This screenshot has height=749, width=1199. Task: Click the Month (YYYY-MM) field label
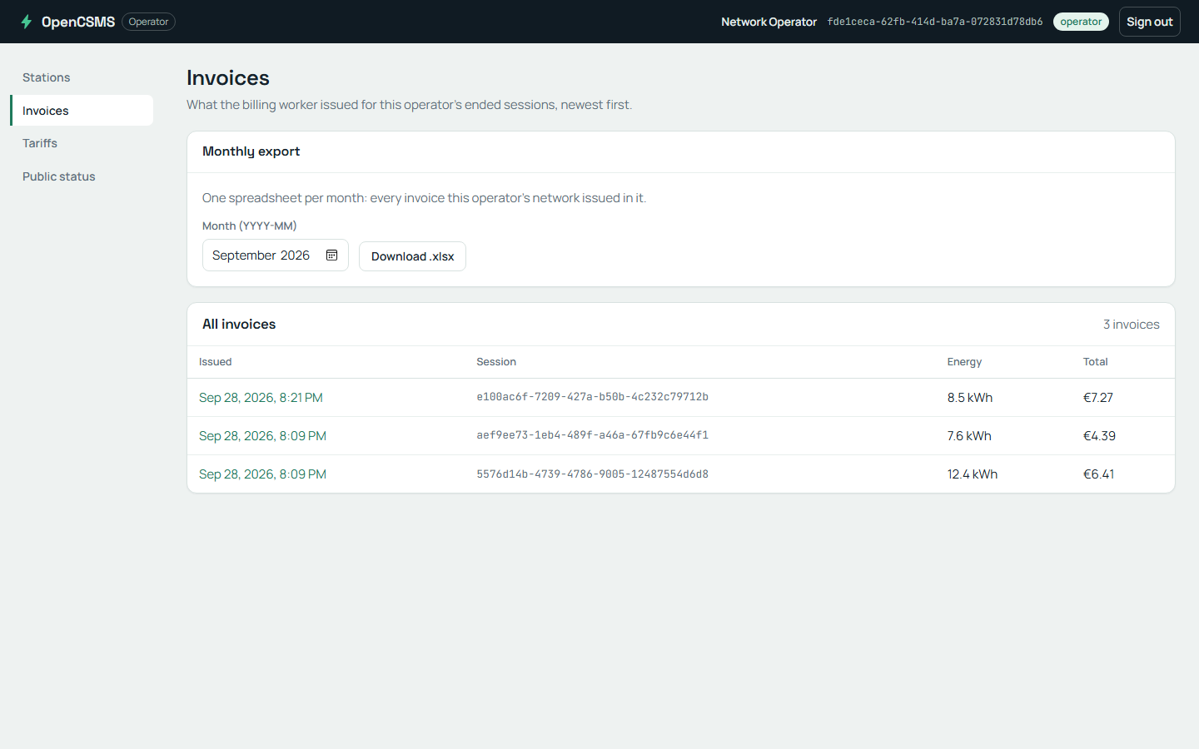click(249, 226)
